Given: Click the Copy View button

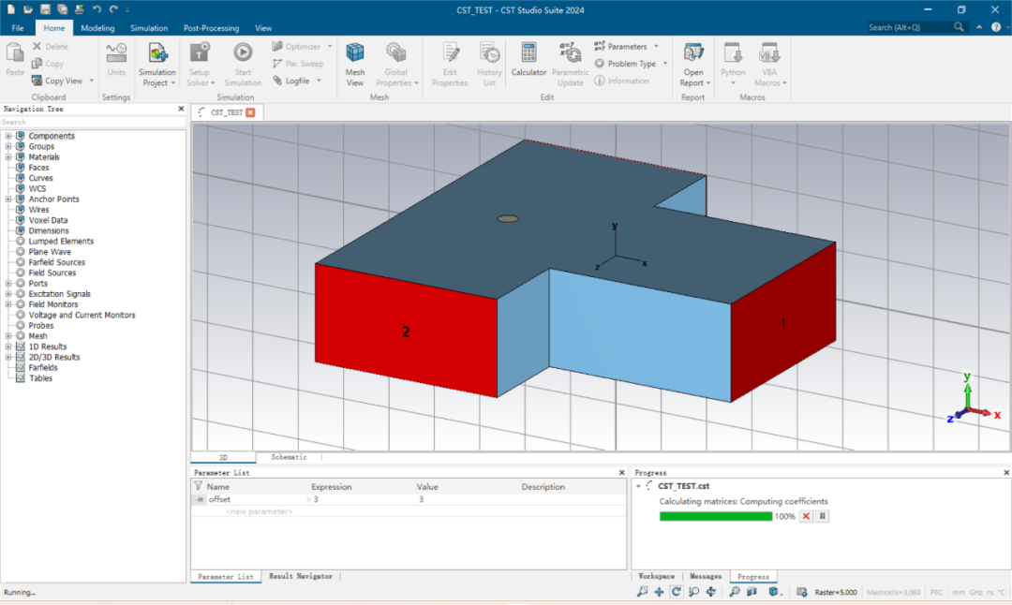Looking at the screenshot, I should pos(63,81).
